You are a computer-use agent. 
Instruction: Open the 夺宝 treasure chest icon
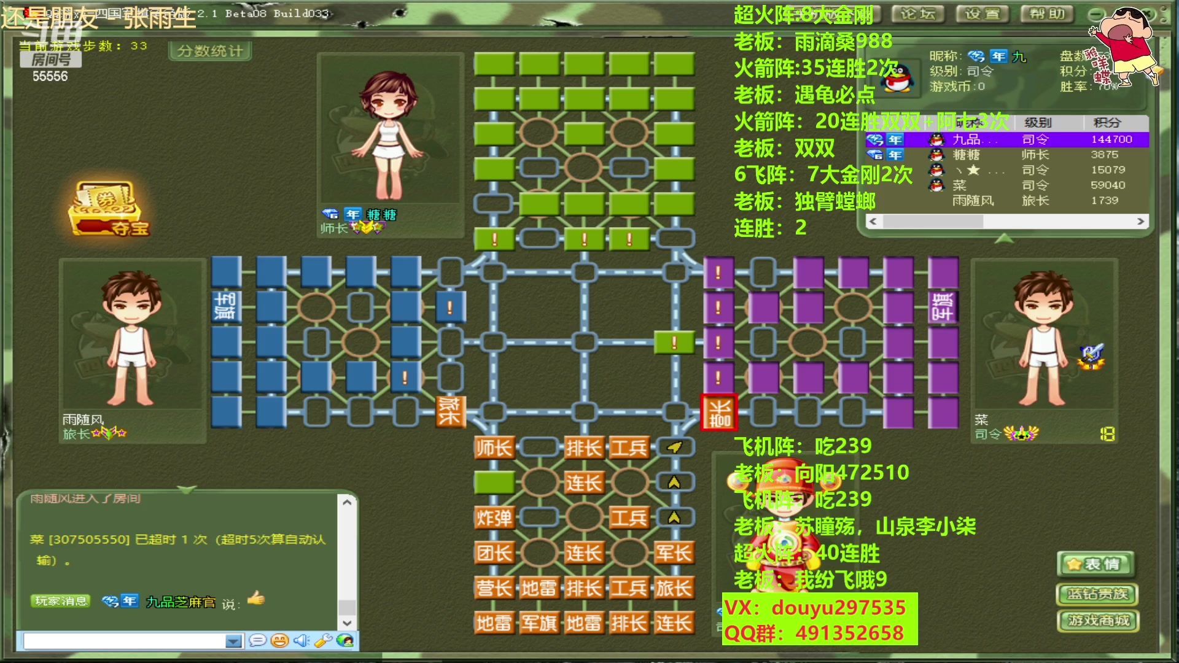point(109,209)
